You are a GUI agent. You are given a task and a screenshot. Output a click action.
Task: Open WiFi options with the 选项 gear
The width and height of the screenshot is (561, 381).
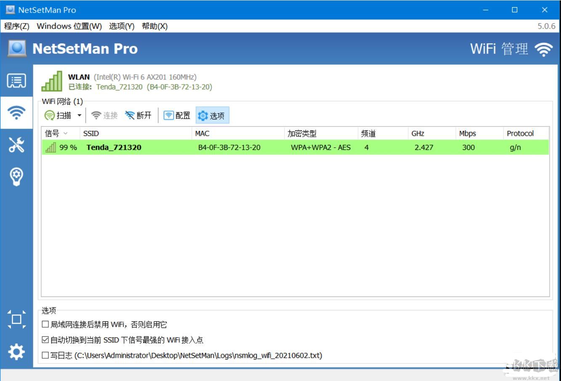point(212,115)
